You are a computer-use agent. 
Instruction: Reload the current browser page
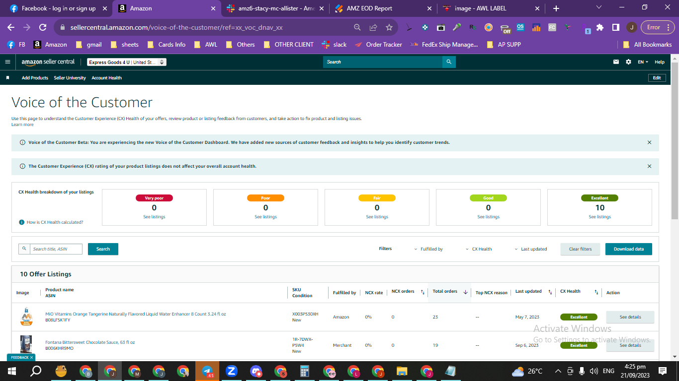[43, 27]
